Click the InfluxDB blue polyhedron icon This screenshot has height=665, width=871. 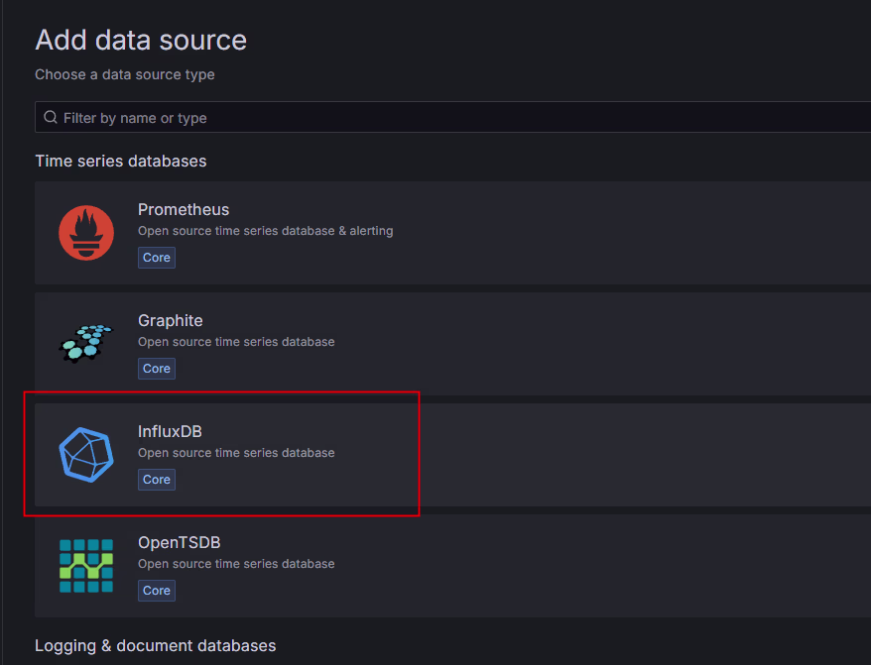click(86, 455)
